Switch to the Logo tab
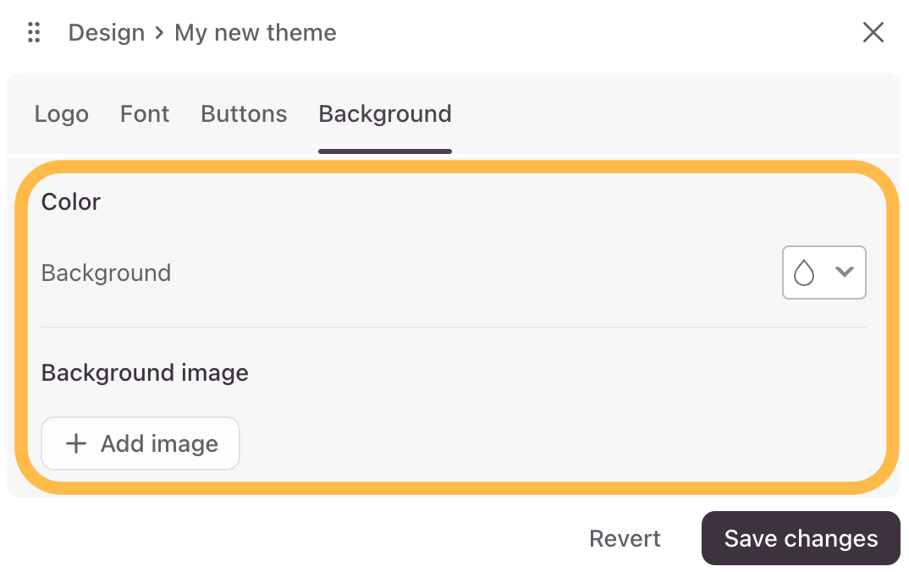909x572 pixels. tap(62, 114)
